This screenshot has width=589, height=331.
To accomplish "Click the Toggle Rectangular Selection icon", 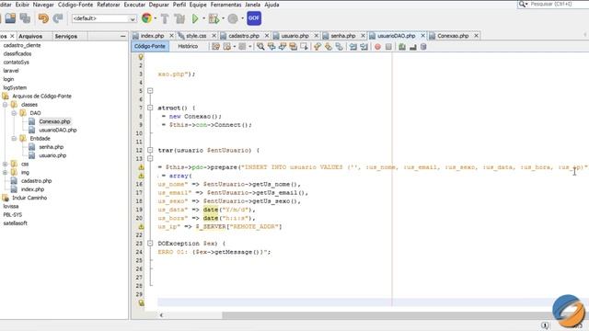I will point(304,47).
